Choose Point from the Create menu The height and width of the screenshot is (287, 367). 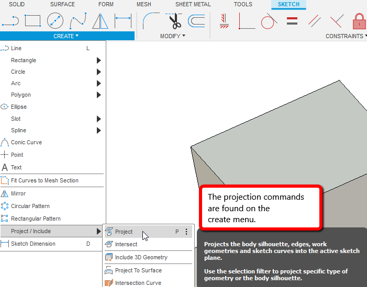pyautogui.click(x=52, y=155)
